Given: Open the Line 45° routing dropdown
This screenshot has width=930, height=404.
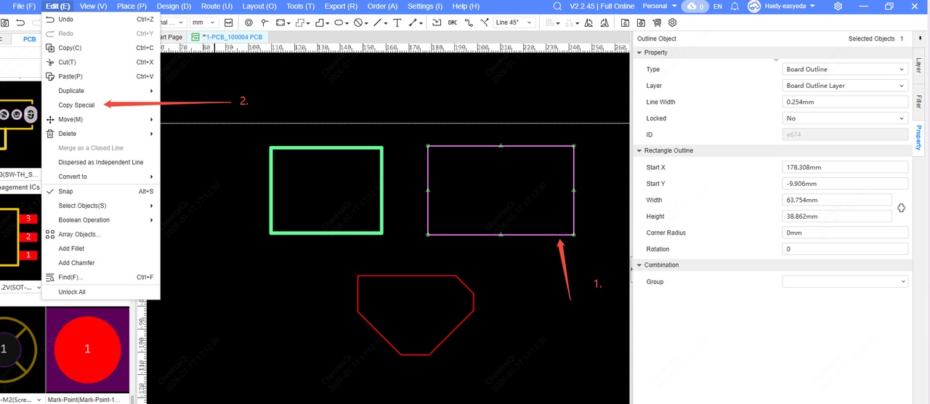Looking at the screenshot, I should tap(514, 23).
